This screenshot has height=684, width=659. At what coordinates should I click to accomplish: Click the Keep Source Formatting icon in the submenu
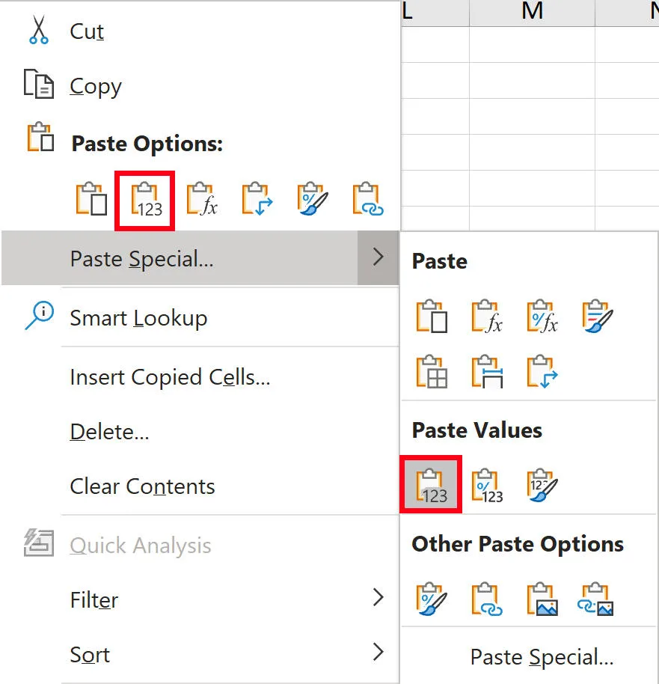pyautogui.click(x=598, y=317)
